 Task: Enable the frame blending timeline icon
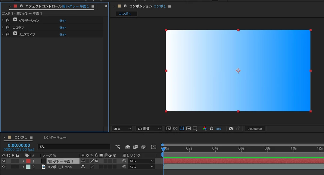click(136, 147)
